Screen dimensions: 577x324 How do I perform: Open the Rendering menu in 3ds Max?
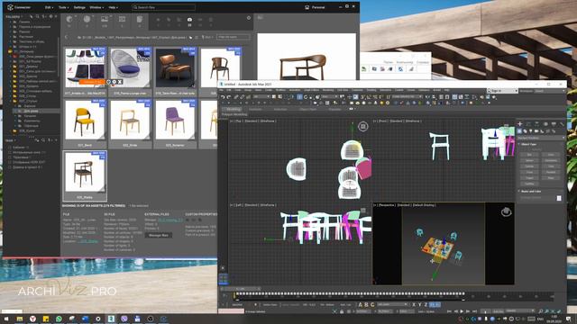click(x=328, y=90)
